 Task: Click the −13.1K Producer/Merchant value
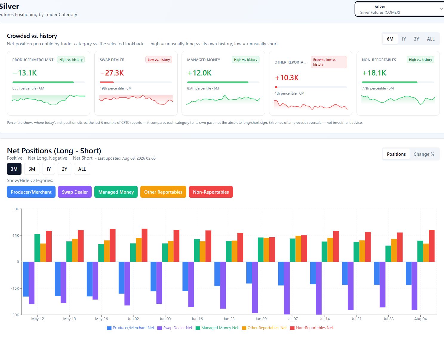[25, 73]
